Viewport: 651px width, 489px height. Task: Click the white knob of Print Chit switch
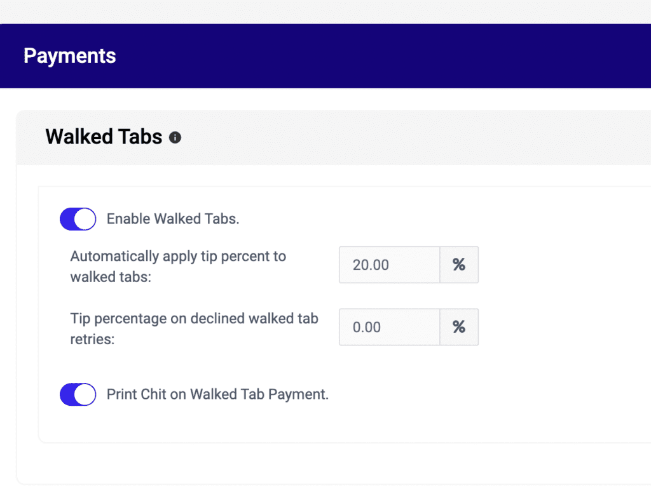[85, 394]
